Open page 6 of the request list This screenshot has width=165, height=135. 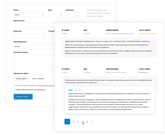tap(87, 122)
